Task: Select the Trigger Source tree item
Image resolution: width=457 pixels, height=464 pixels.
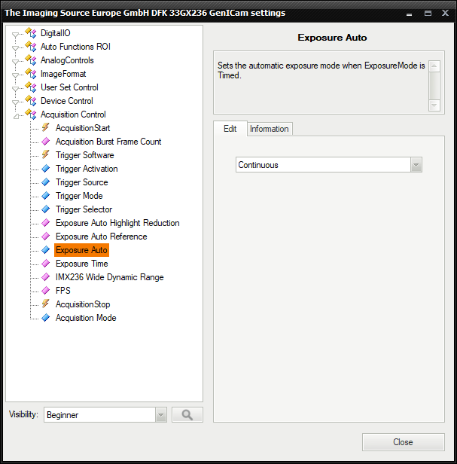Action: point(82,182)
